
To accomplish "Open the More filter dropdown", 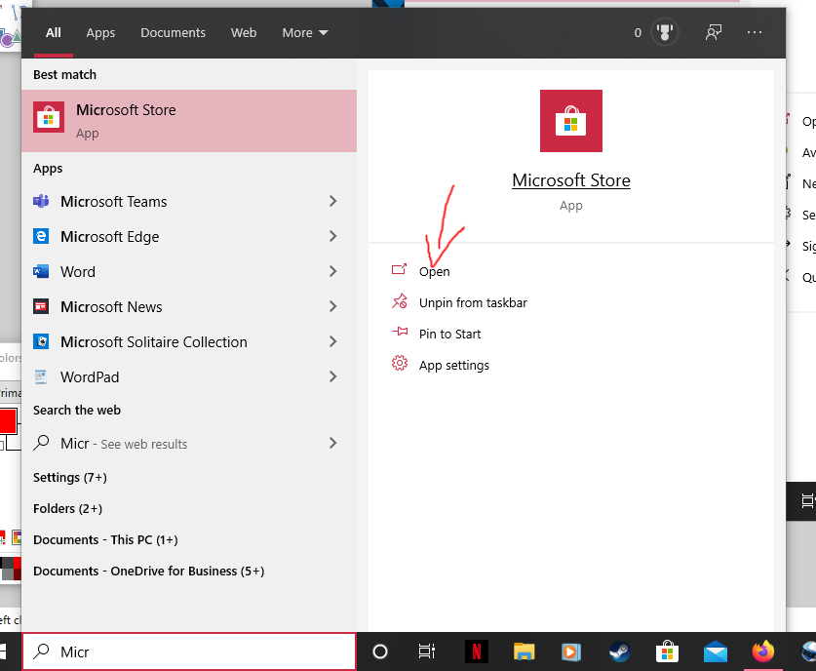I will click(305, 32).
